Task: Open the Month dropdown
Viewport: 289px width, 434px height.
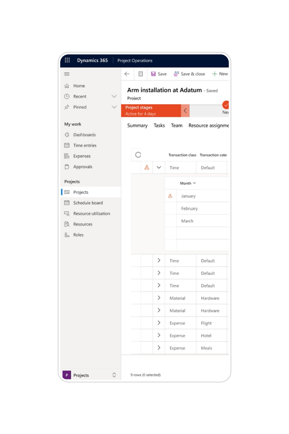Action: pos(188,183)
